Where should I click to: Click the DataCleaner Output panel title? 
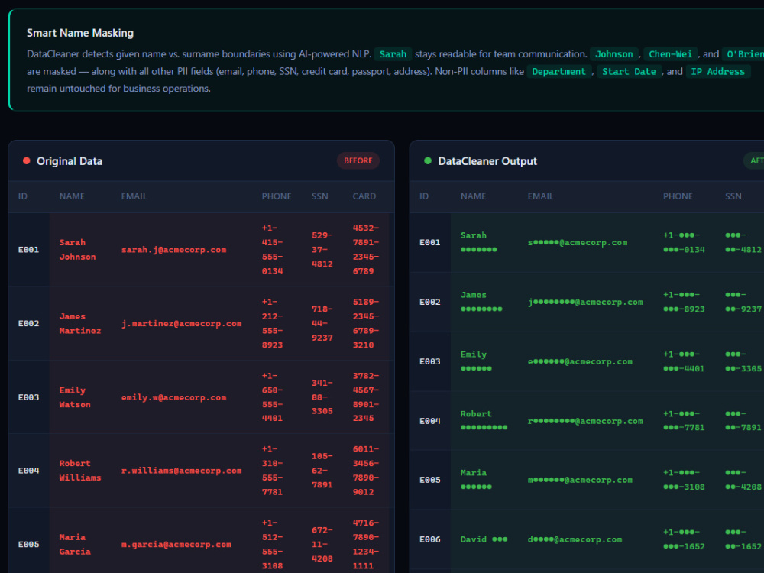pos(487,161)
